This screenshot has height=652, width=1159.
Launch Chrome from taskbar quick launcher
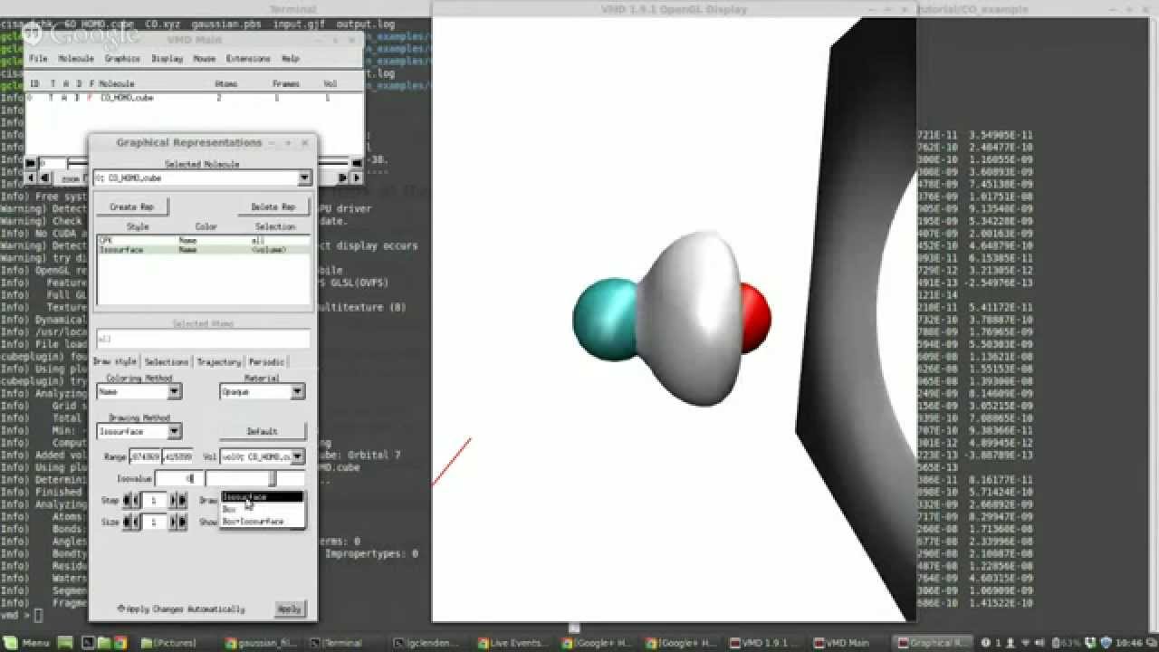click(x=120, y=642)
